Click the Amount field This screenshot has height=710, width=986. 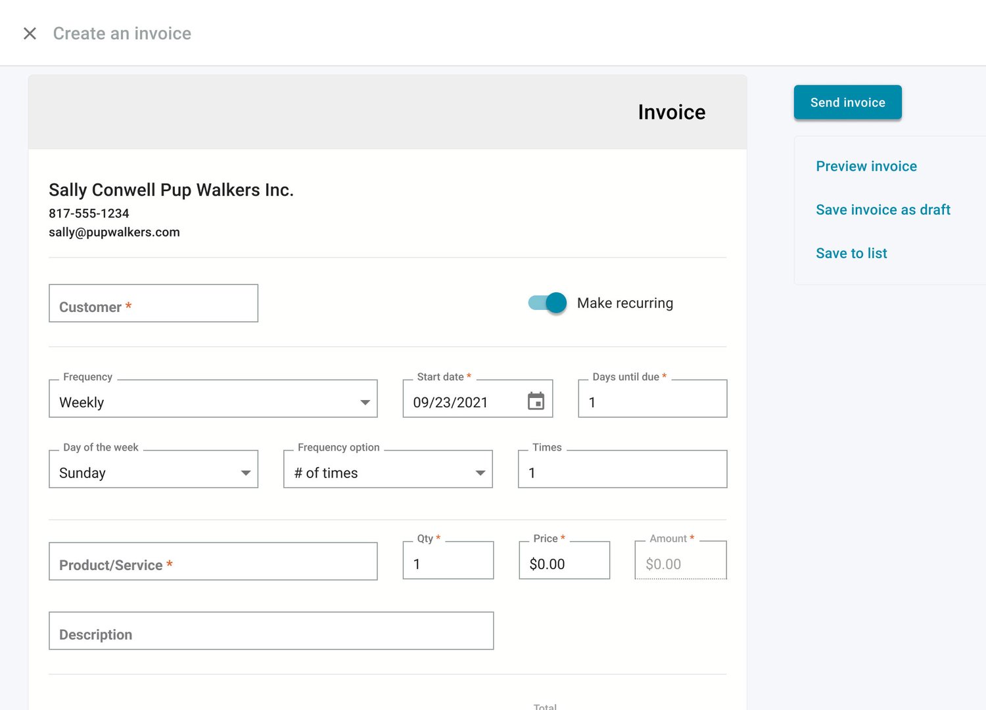tap(680, 563)
